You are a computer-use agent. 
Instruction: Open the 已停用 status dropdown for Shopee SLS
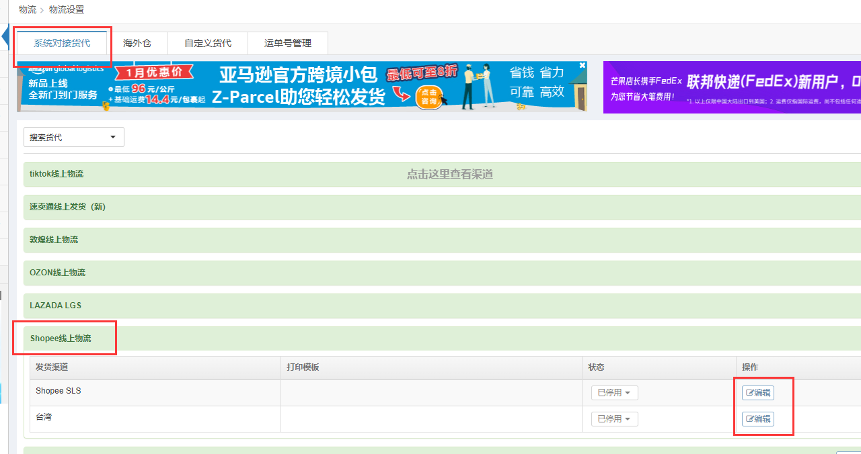point(615,393)
